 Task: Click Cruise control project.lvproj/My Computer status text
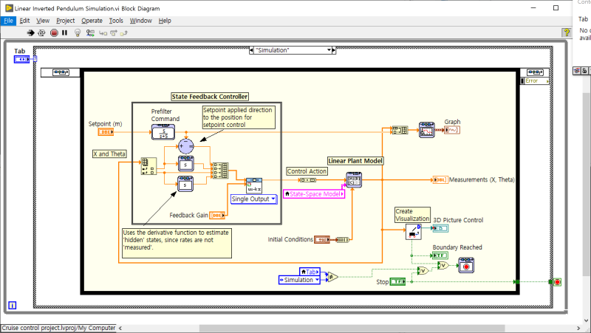click(x=58, y=328)
